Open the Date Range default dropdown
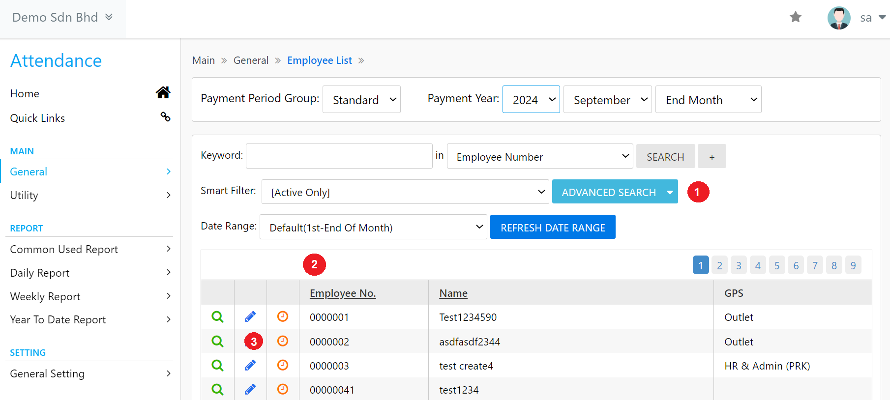The height and width of the screenshot is (400, 890). (x=373, y=227)
